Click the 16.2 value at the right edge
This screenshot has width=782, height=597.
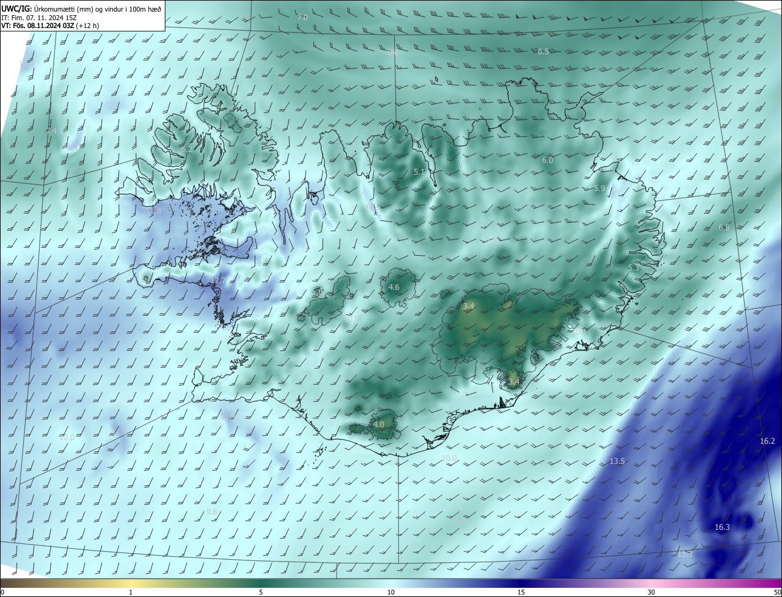tap(767, 441)
